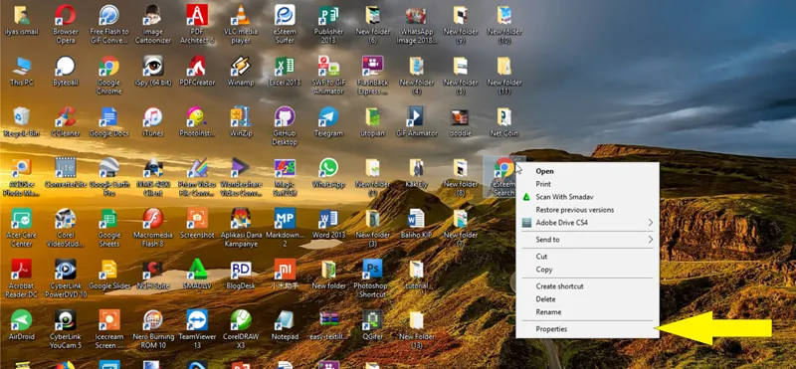Click the Recycle Bin icon
796x369 pixels.
[x=21, y=121]
